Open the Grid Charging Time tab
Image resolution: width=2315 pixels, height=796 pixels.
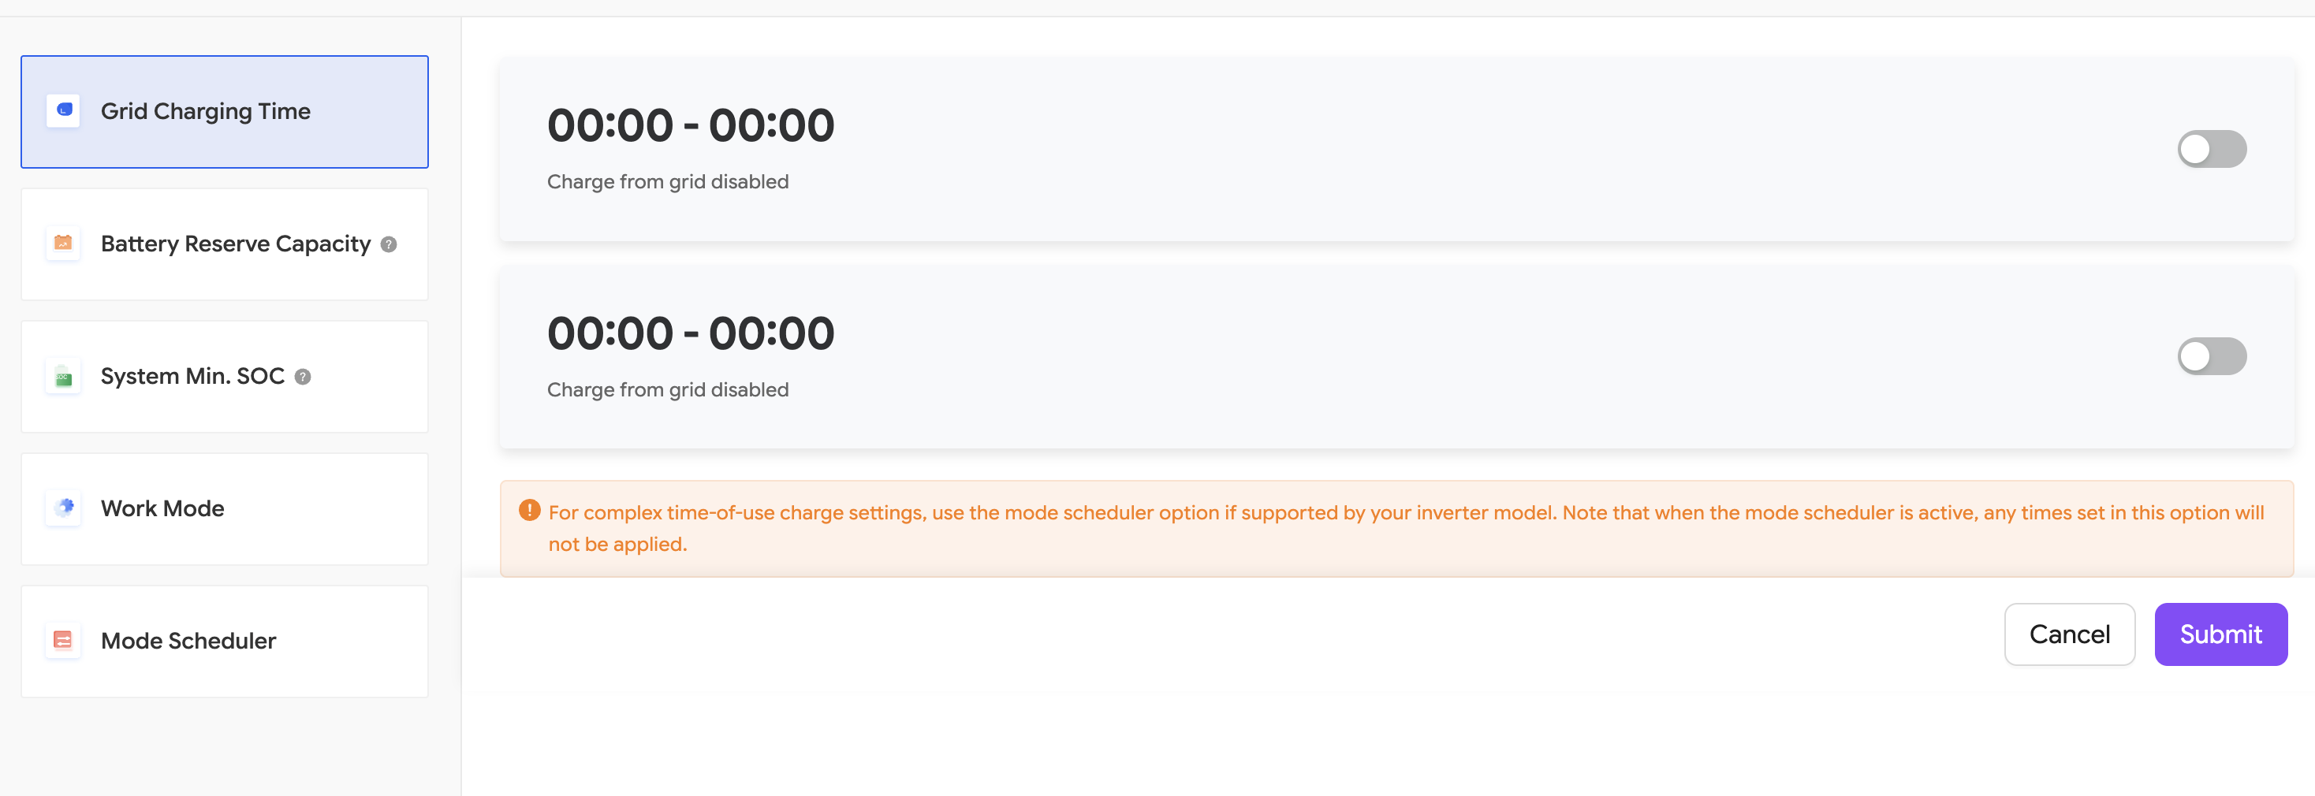(225, 112)
